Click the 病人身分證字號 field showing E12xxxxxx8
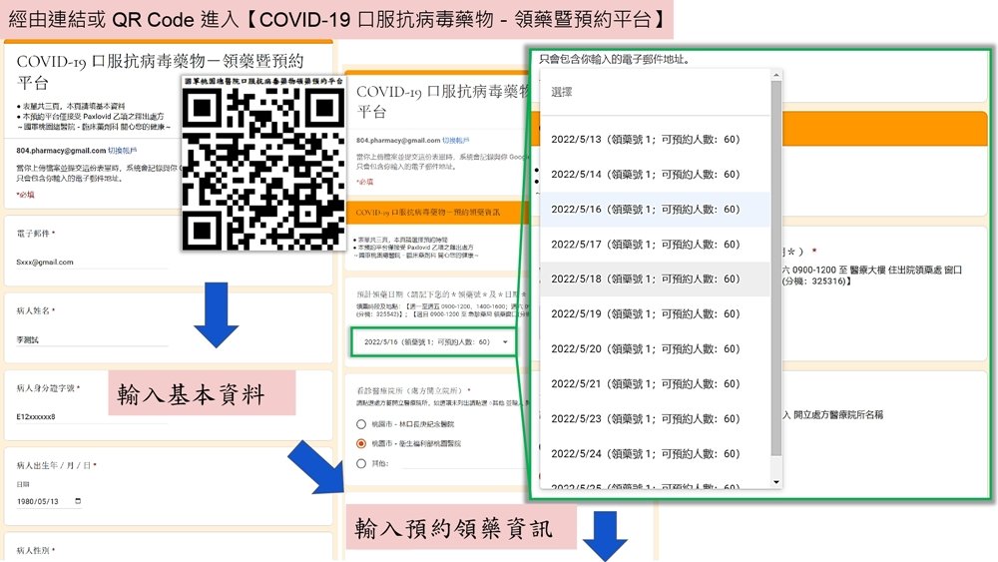Image resolution: width=998 pixels, height=562 pixels. pyautogui.click(x=92, y=416)
